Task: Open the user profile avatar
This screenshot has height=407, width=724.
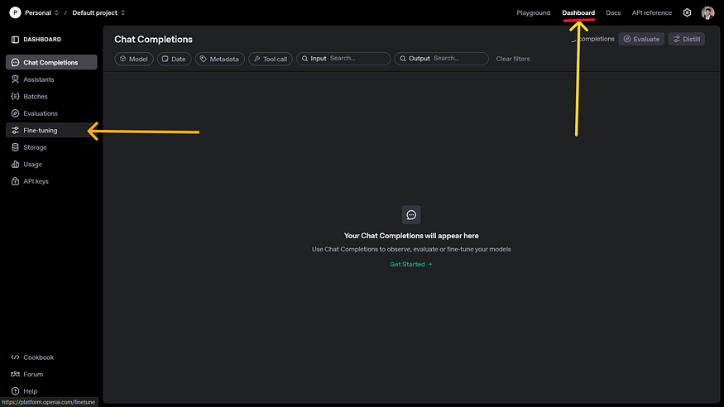Action: (707, 13)
